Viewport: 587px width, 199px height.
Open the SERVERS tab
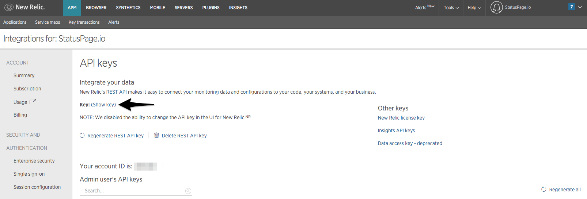pyautogui.click(x=183, y=8)
